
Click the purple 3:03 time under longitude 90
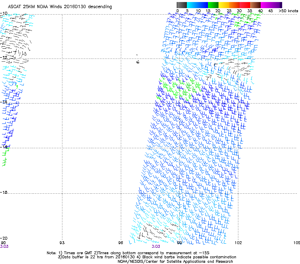click(x=4, y=247)
